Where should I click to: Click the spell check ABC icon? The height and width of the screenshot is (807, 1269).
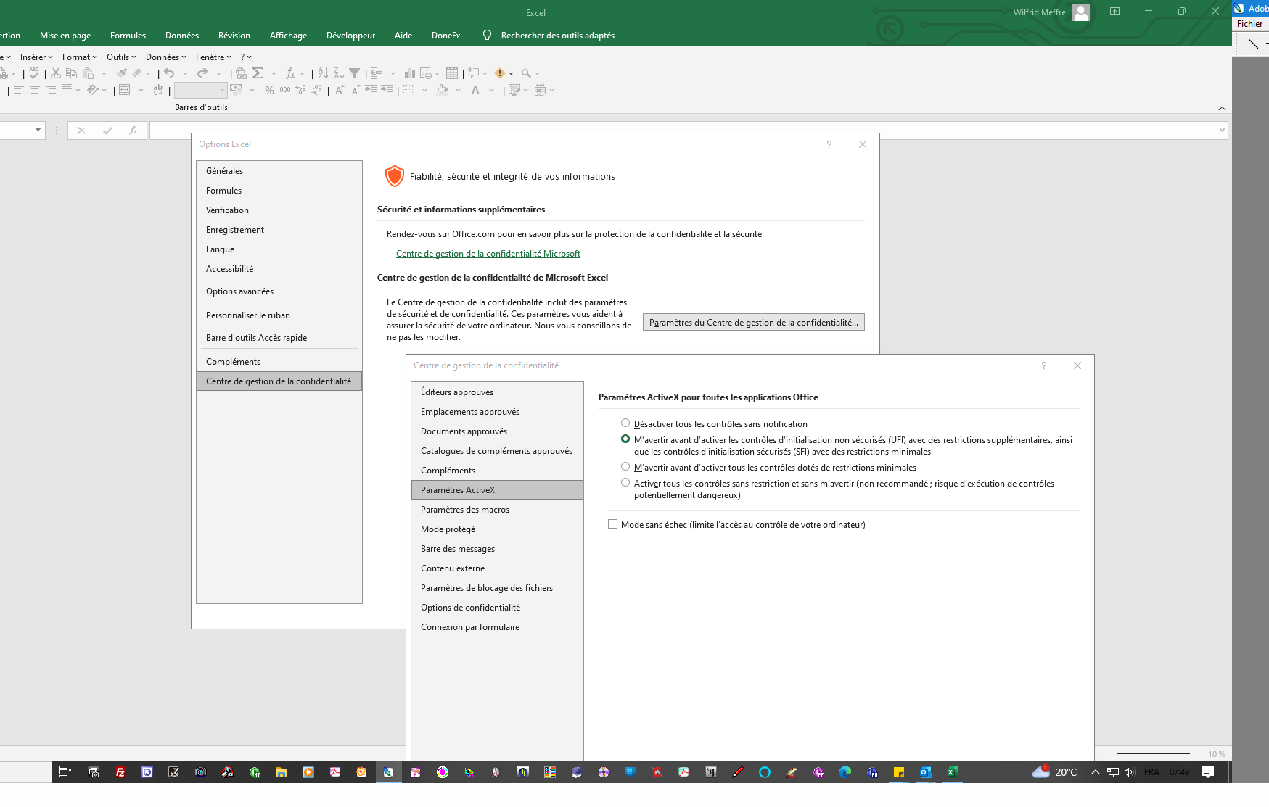coord(33,73)
